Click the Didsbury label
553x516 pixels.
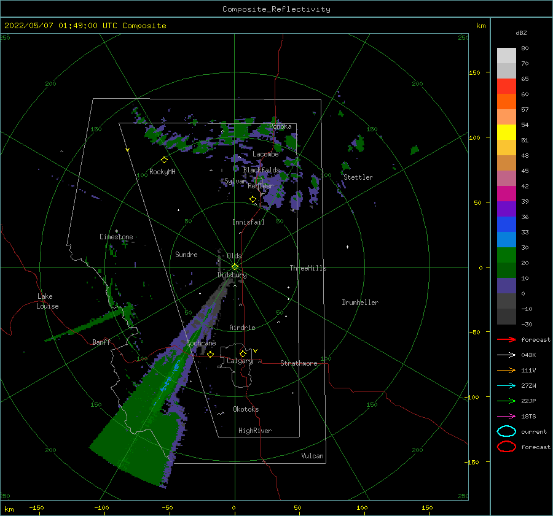point(232,275)
